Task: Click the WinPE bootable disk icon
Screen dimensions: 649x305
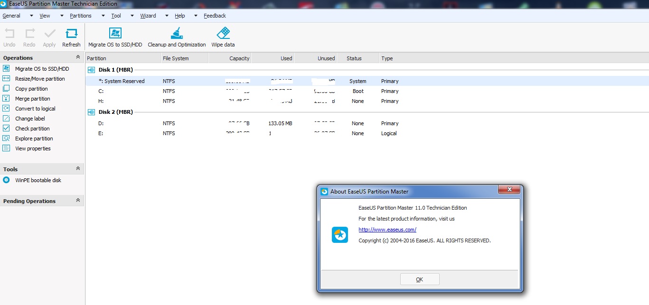Action: (x=6, y=180)
